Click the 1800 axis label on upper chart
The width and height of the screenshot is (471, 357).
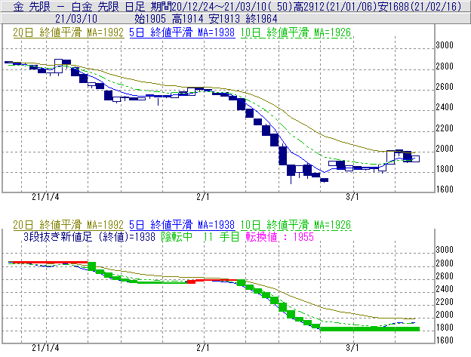[445, 169]
